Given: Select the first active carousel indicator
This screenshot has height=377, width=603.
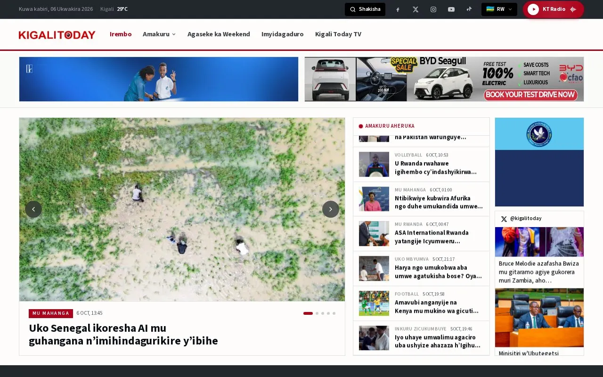Looking at the screenshot, I should tap(308, 313).
